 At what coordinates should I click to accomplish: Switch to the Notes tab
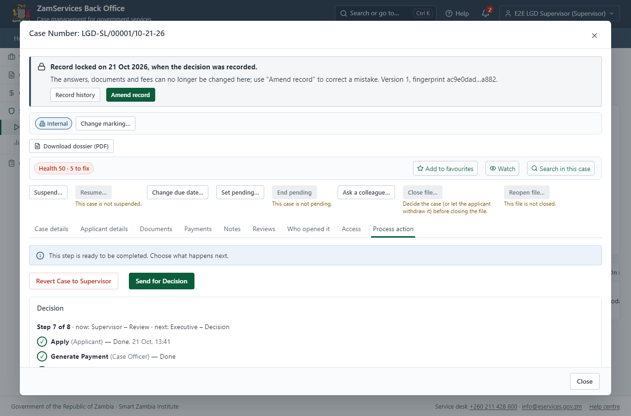pos(232,229)
